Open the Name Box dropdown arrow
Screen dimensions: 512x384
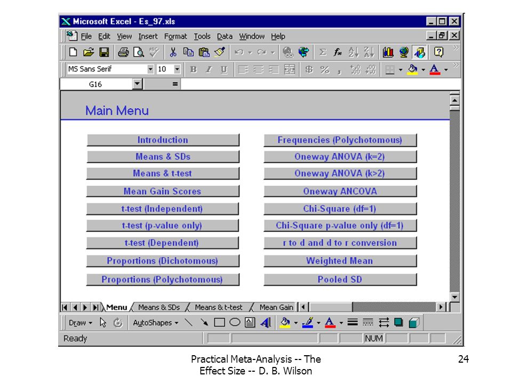coord(138,84)
